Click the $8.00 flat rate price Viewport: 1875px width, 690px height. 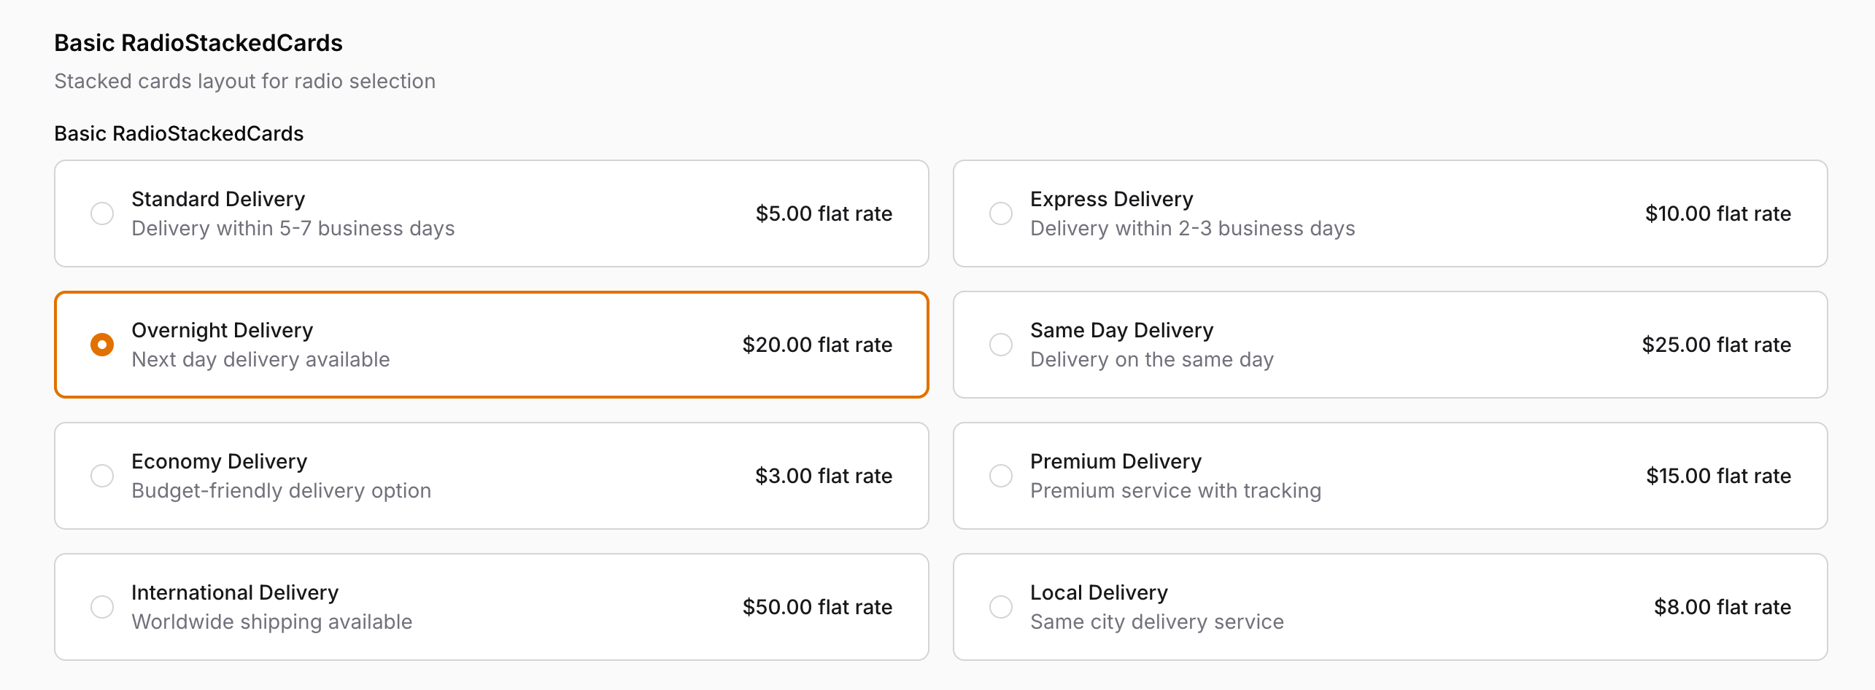coord(1722,607)
